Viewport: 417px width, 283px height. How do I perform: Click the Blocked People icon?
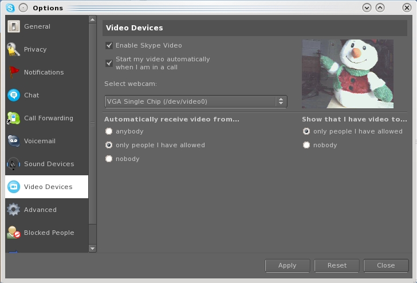point(14,233)
